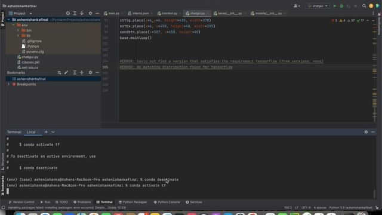
Task: Click the Select Opened File target icon
Action: tap(67, 13)
